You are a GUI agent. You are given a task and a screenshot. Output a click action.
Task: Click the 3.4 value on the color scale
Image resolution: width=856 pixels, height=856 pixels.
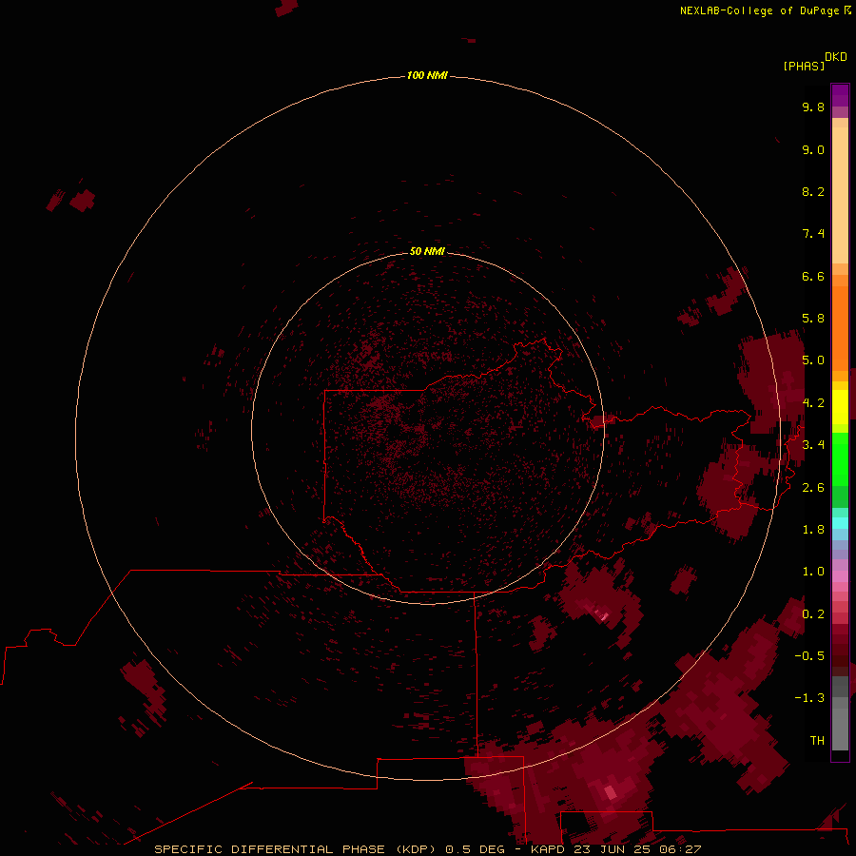[x=813, y=445]
